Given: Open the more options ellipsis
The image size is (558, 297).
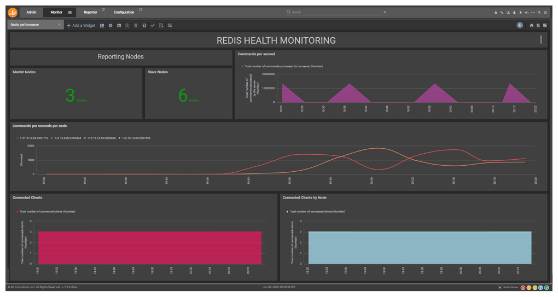Looking at the screenshot, I should pos(533,13).
